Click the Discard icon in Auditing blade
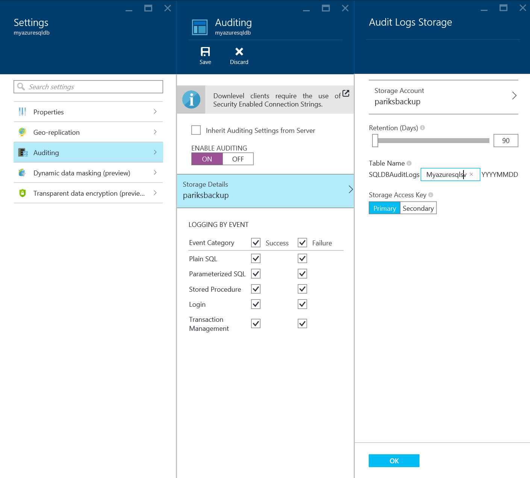530x478 pixels. pos(239,52)
